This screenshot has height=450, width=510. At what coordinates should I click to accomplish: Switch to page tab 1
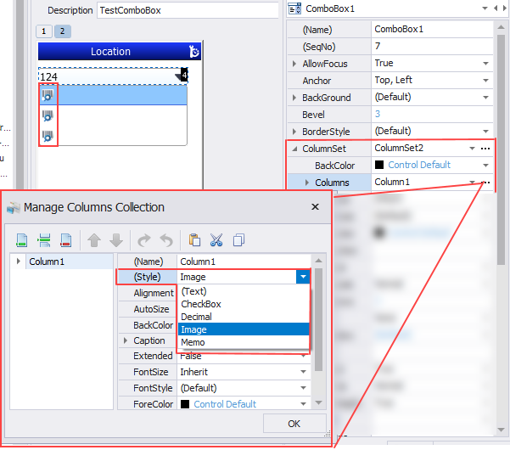click(x=43, y=31)
